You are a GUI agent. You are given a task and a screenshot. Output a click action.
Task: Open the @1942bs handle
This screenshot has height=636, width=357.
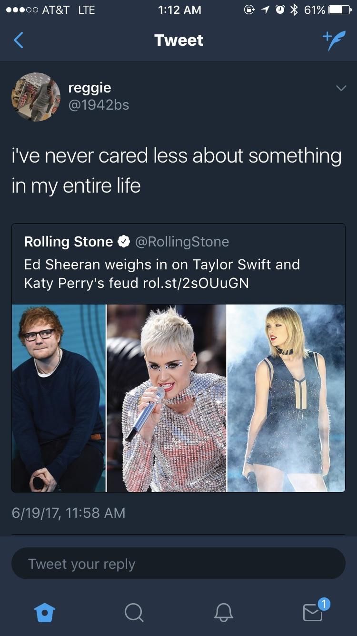pos(99,105)
